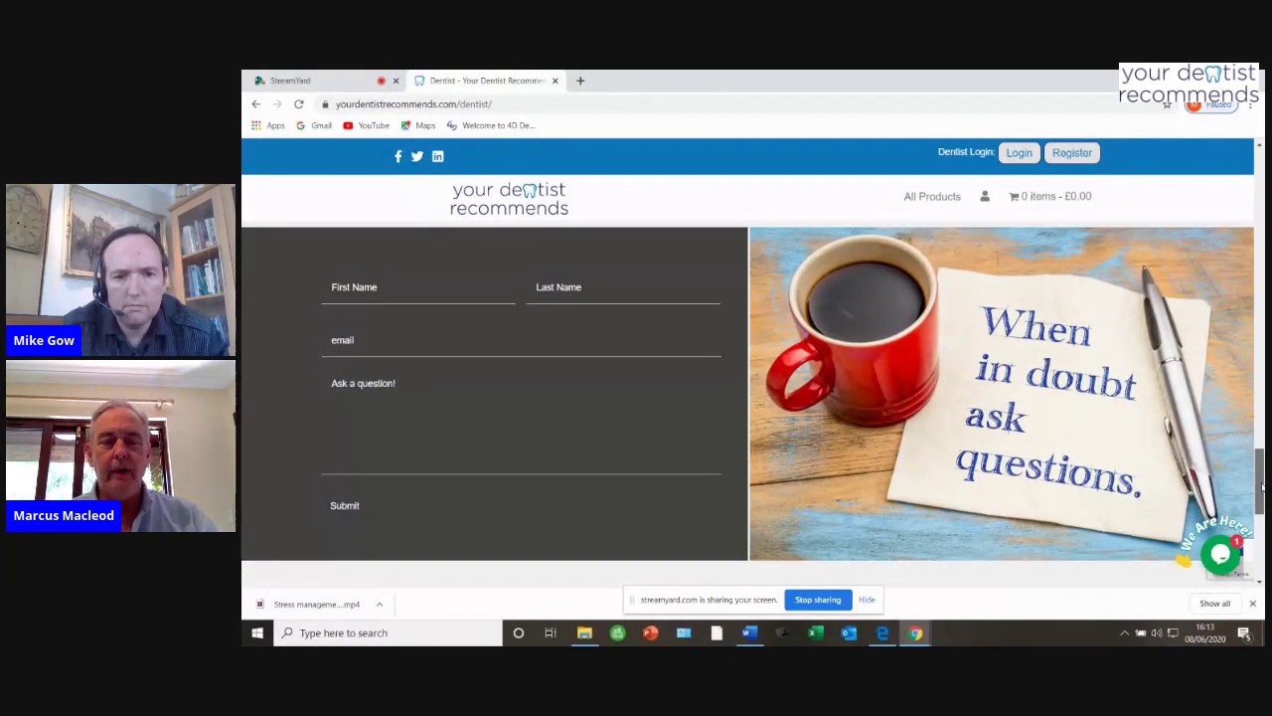Open the volume control in system tray

coord(1157,632)
